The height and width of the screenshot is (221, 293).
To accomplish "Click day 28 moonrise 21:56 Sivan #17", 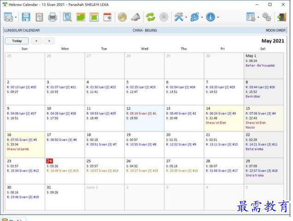I will pyautogui.click(x=222, y=171).
